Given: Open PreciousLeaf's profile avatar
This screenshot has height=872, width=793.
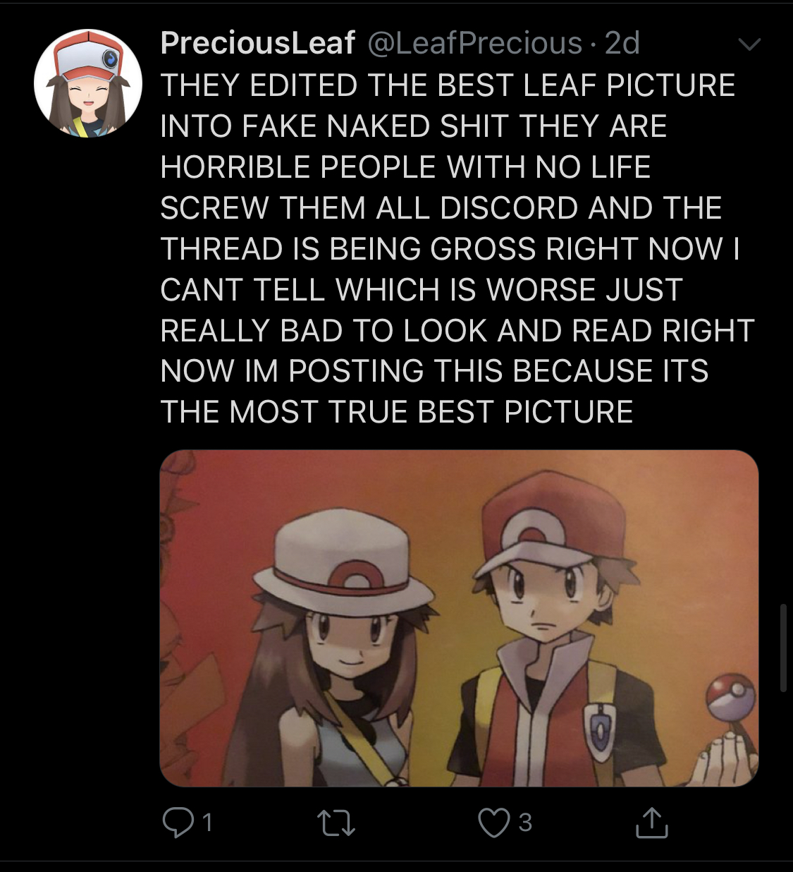Looking at the screenshot, I should tap(88, 84).
